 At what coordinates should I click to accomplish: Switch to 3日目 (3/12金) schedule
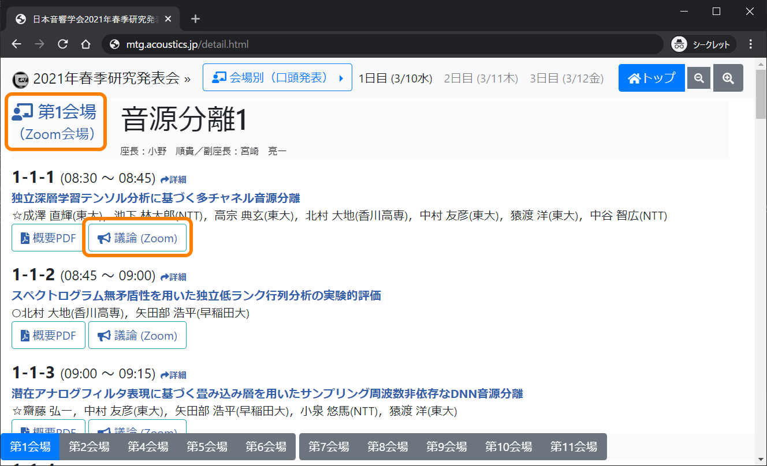pos(566,78)
